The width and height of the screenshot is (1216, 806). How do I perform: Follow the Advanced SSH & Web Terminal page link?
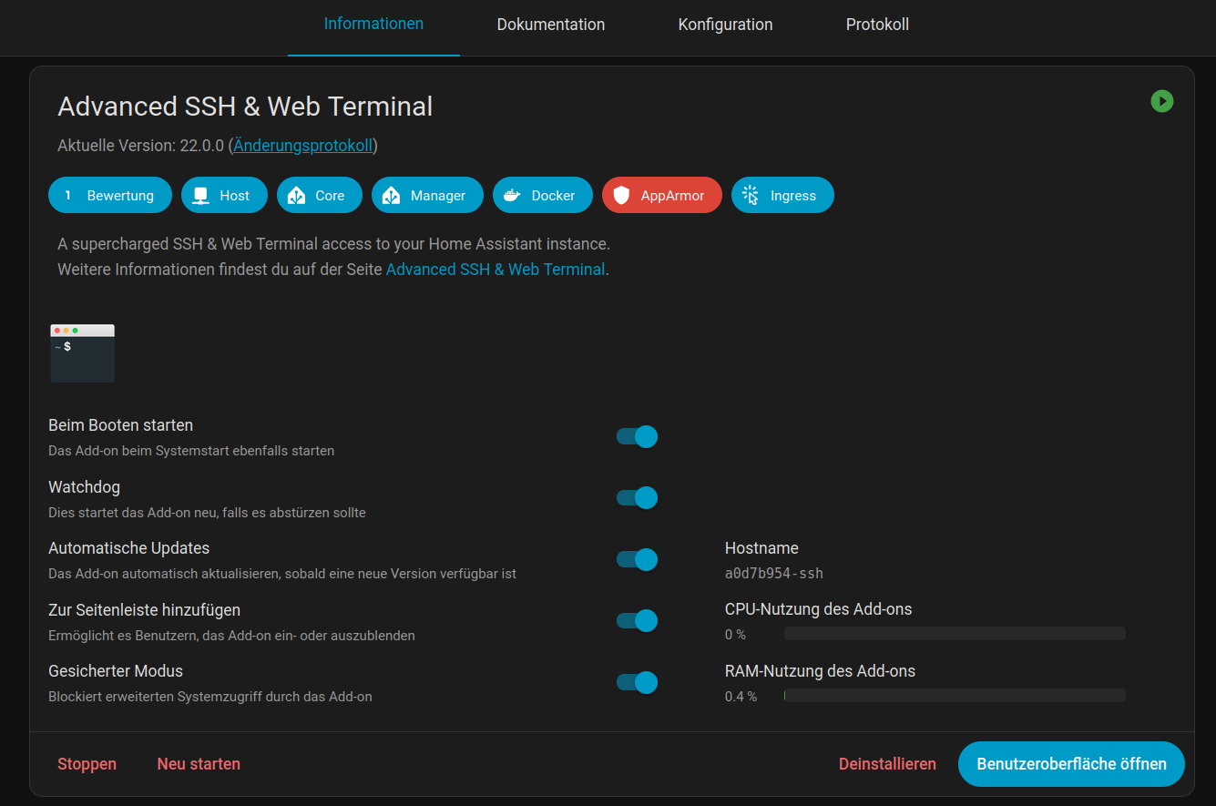coord(496,270)
